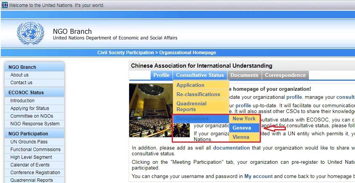Choose Re-classifications menu entry
The height and width of the screenshot is (183, 355).
coord(201,95)
